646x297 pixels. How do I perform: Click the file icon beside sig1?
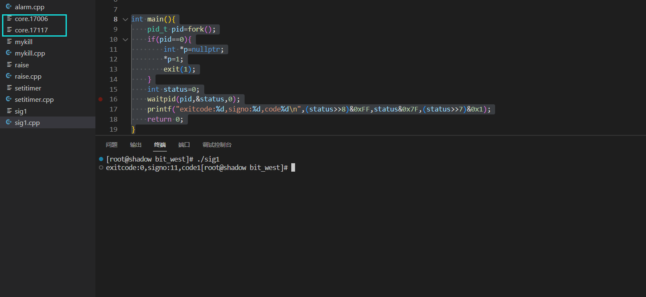click(9, 111)
